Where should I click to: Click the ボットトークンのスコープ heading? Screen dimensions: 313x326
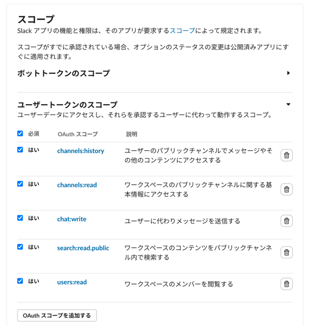64,73
